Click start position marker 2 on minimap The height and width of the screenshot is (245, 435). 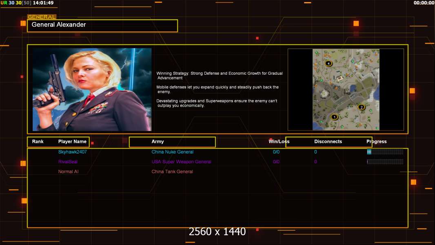361,107
